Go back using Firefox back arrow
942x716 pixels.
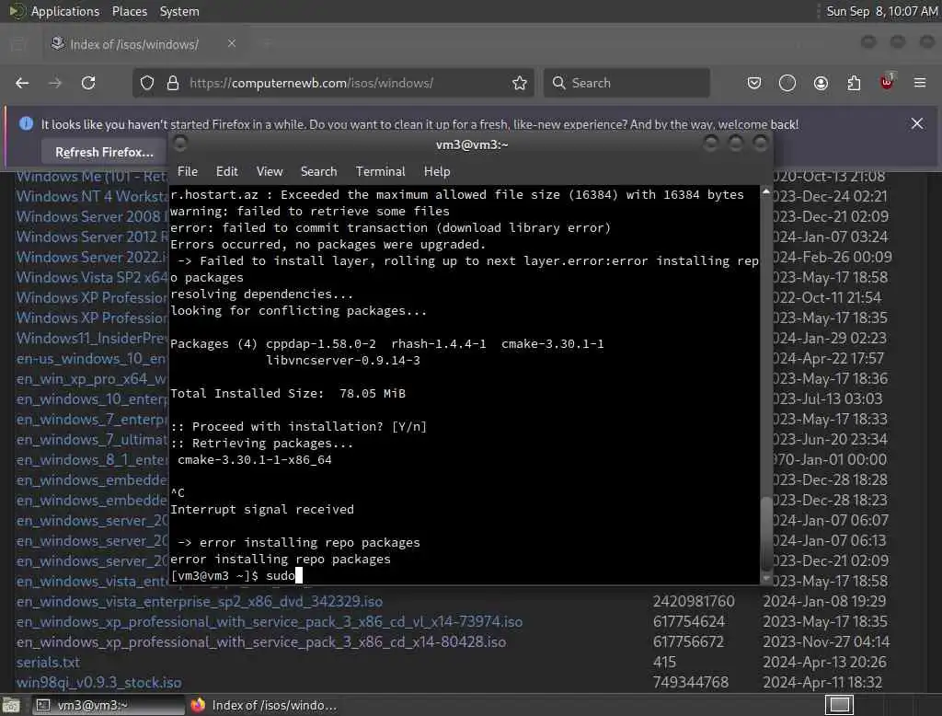tap(22, 83)
